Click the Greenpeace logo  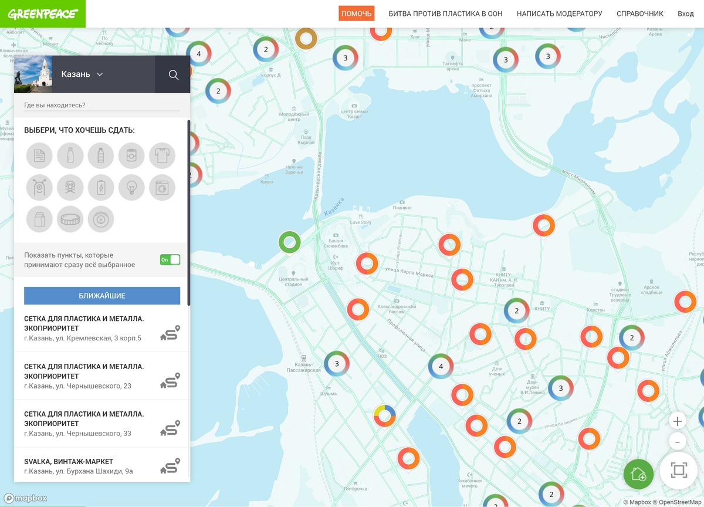pos(43,13)
